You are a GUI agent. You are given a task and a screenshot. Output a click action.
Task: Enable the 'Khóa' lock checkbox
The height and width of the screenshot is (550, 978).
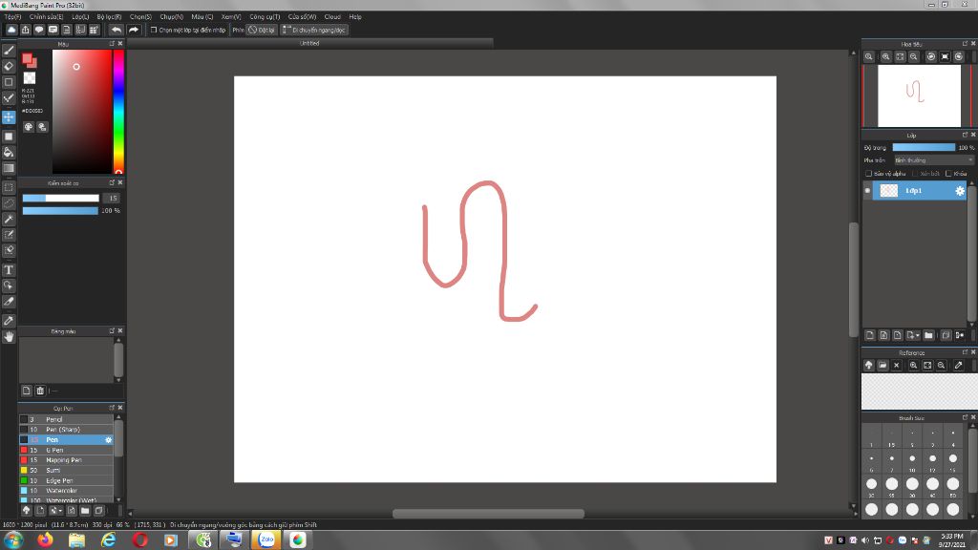click(x=948, y=174)
